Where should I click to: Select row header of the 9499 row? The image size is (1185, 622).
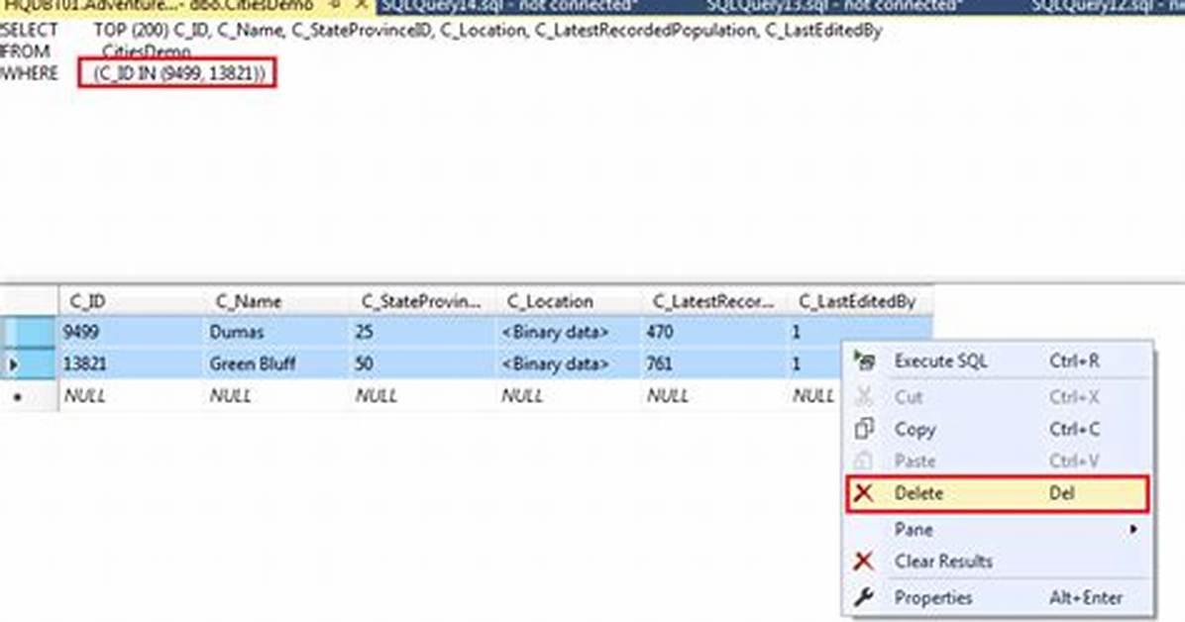(29, 332)
